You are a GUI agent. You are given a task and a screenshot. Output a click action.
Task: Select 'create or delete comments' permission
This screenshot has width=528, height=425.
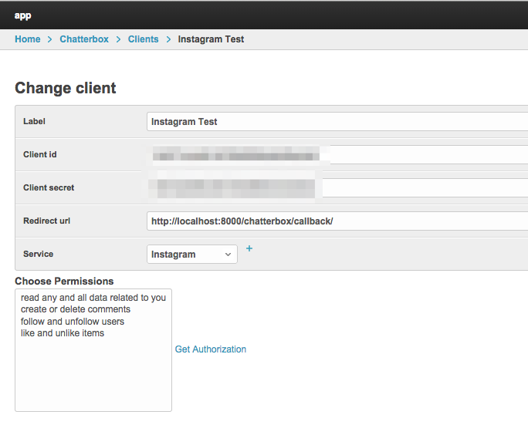[76, 309]
